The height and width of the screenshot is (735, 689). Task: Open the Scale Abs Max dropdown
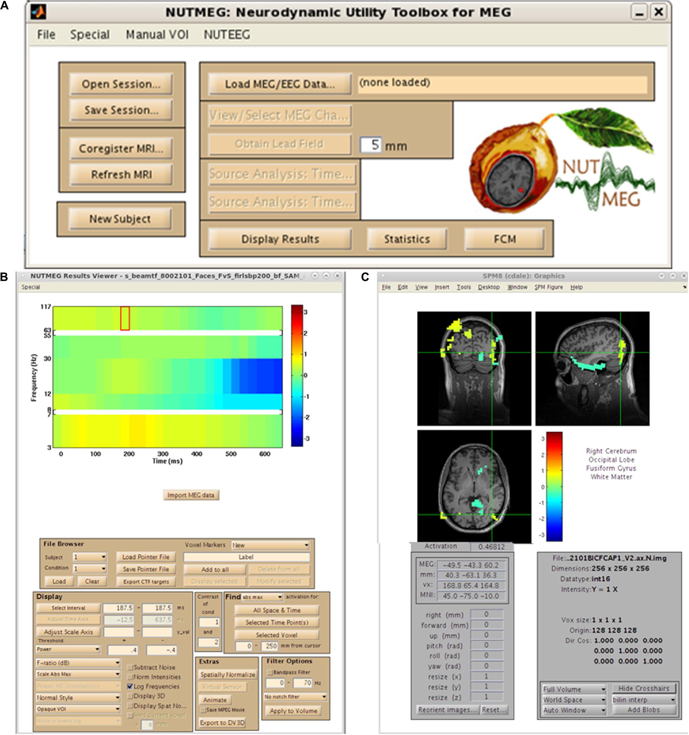(x=78, y=674)
